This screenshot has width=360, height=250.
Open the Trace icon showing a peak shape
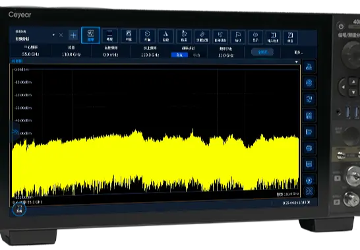click(165, 36)
